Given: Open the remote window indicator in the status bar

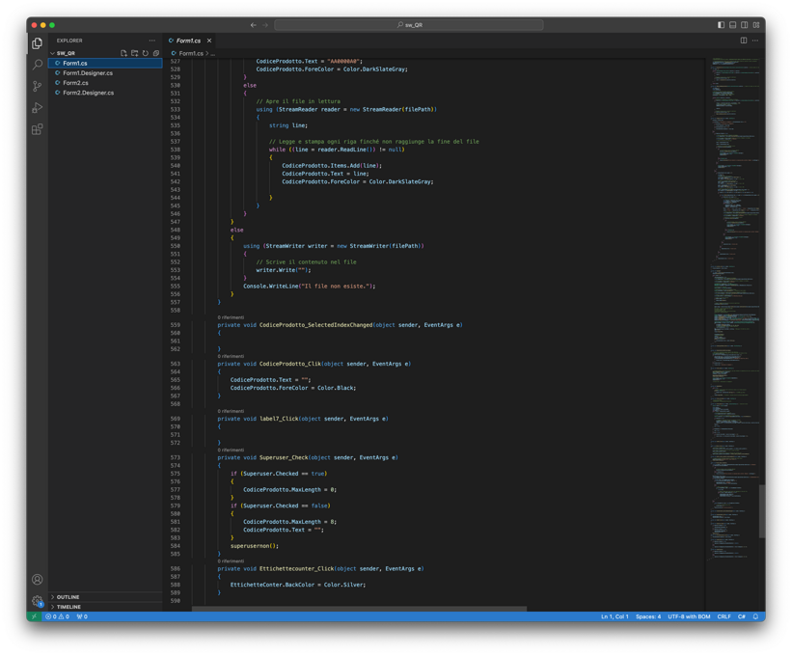Looking at the screenshot, I should click(x=35, y=616).
